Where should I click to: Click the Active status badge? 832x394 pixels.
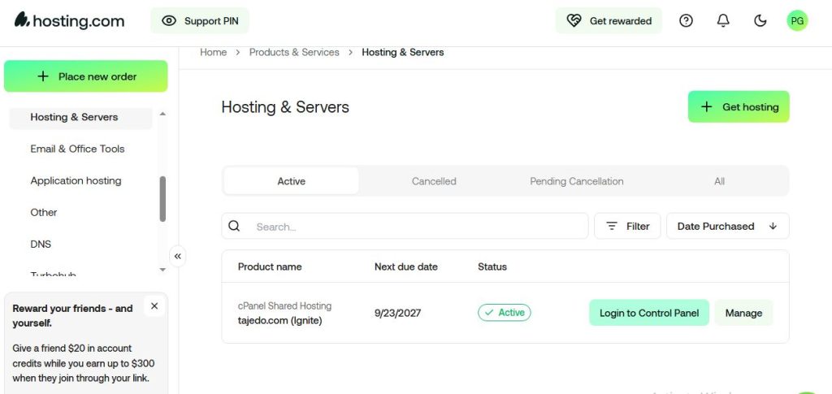[x=504, y=313]
